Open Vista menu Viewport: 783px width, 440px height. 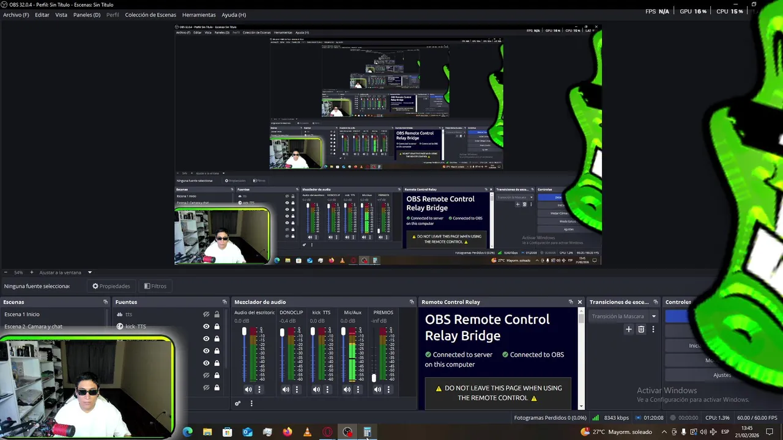tap(61, 15)
